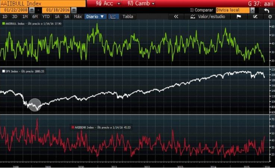Click the undo back arrow icon
Viewport: 275px width, 168px height.
(x=266, y=10)
